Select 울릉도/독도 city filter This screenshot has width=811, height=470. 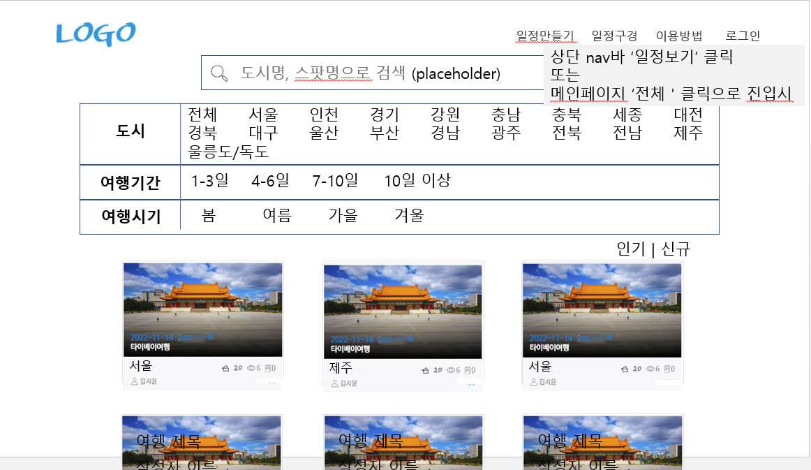228,152
